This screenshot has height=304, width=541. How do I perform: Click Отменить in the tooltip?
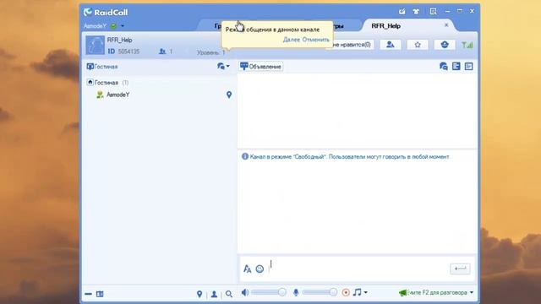click(x=315, y=40)
